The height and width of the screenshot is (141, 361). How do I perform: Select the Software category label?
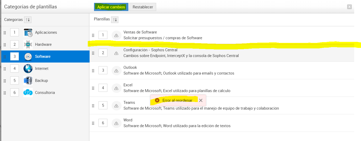click(x=43, y=57)
